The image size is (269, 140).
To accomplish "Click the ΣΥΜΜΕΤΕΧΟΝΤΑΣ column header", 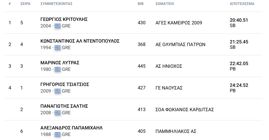I will click(56, 3).
